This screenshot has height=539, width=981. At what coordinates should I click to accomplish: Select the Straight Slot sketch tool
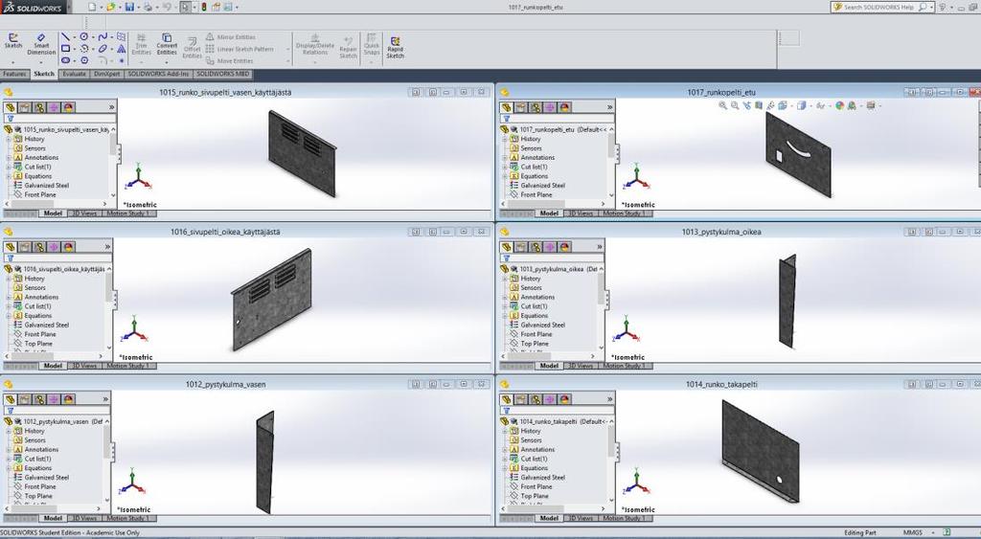(x=66, y=60)
